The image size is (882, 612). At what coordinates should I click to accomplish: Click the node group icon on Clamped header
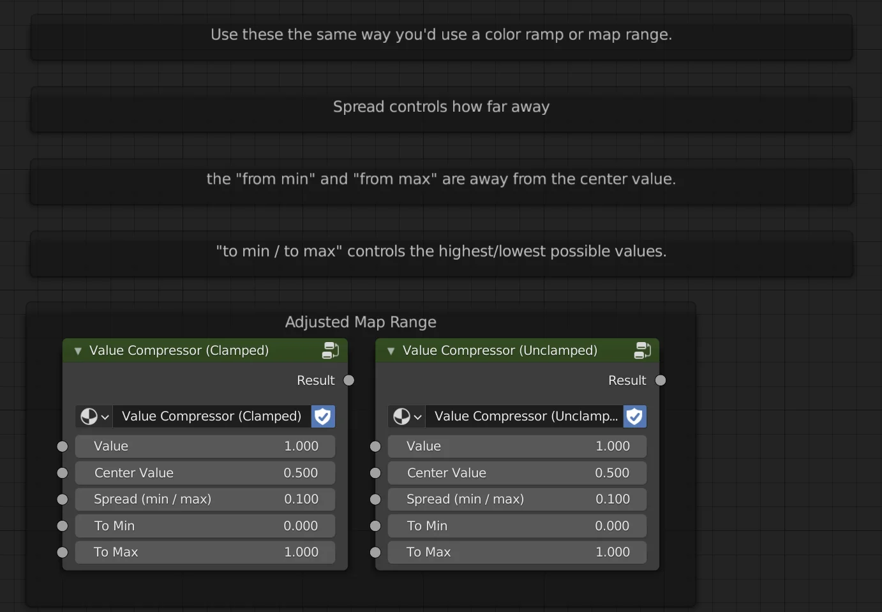pyautogui.click(x=331, y=350)
